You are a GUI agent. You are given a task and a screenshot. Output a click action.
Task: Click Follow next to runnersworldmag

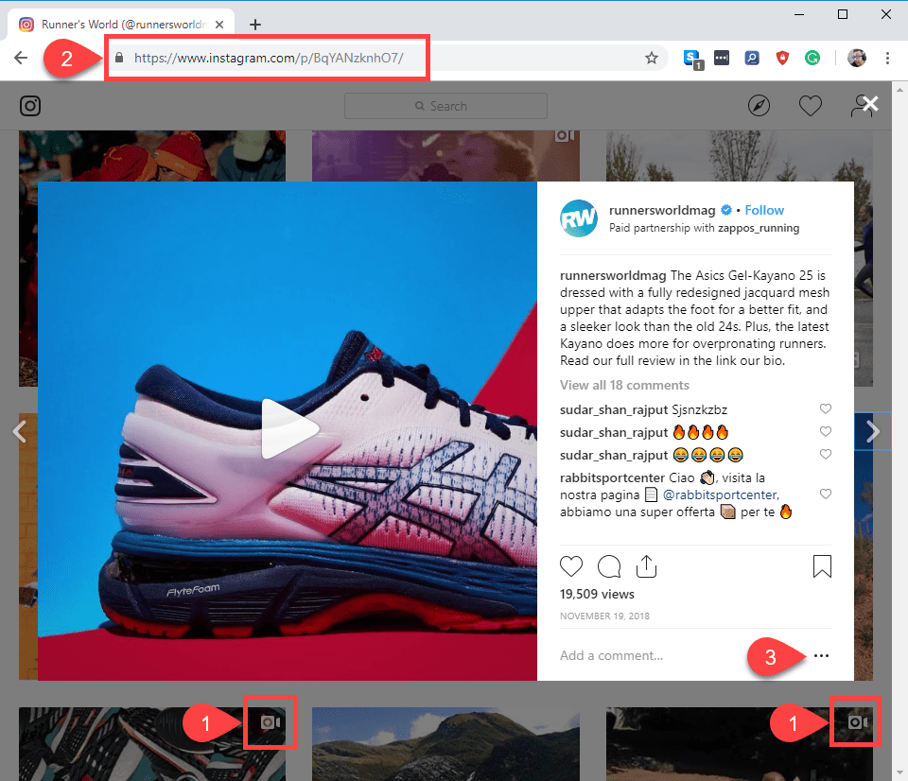[x=764, y=210]
